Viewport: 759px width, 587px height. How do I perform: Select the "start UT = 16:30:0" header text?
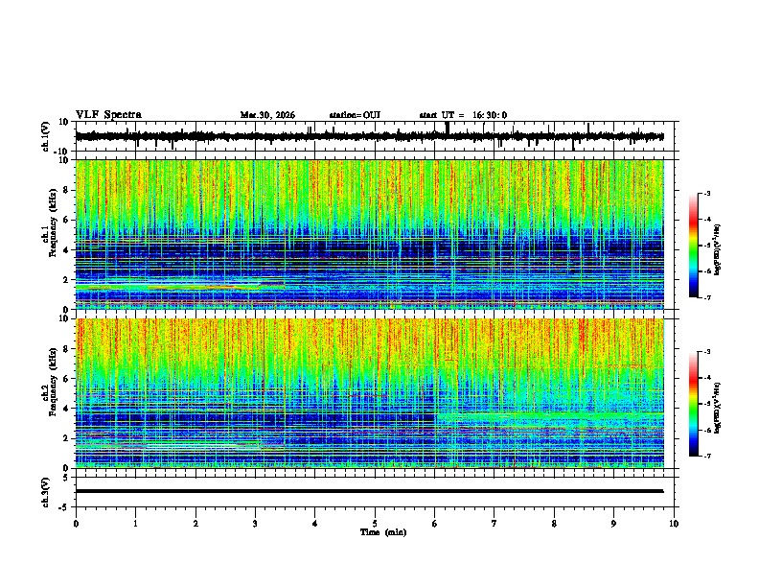[463, 115]
